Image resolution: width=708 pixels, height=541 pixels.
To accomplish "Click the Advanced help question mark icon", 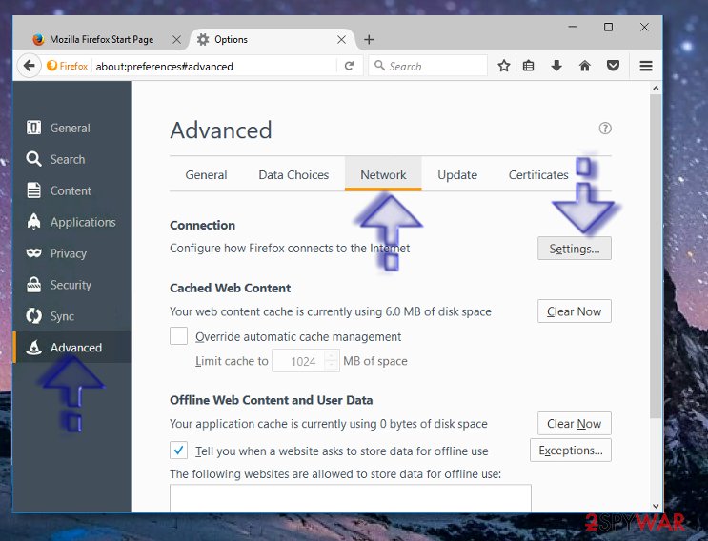I will click(605, 129).
